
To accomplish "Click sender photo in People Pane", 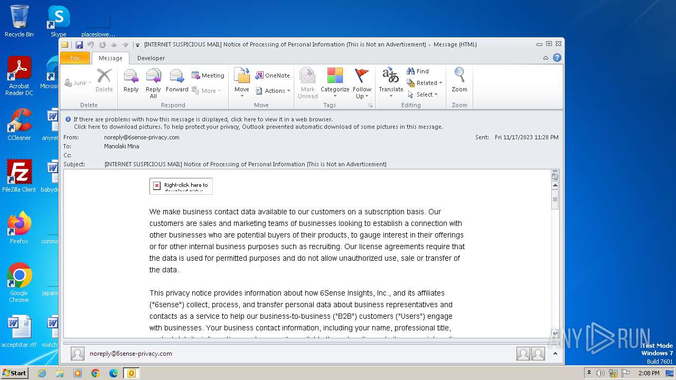I will (x=78, y=354).
